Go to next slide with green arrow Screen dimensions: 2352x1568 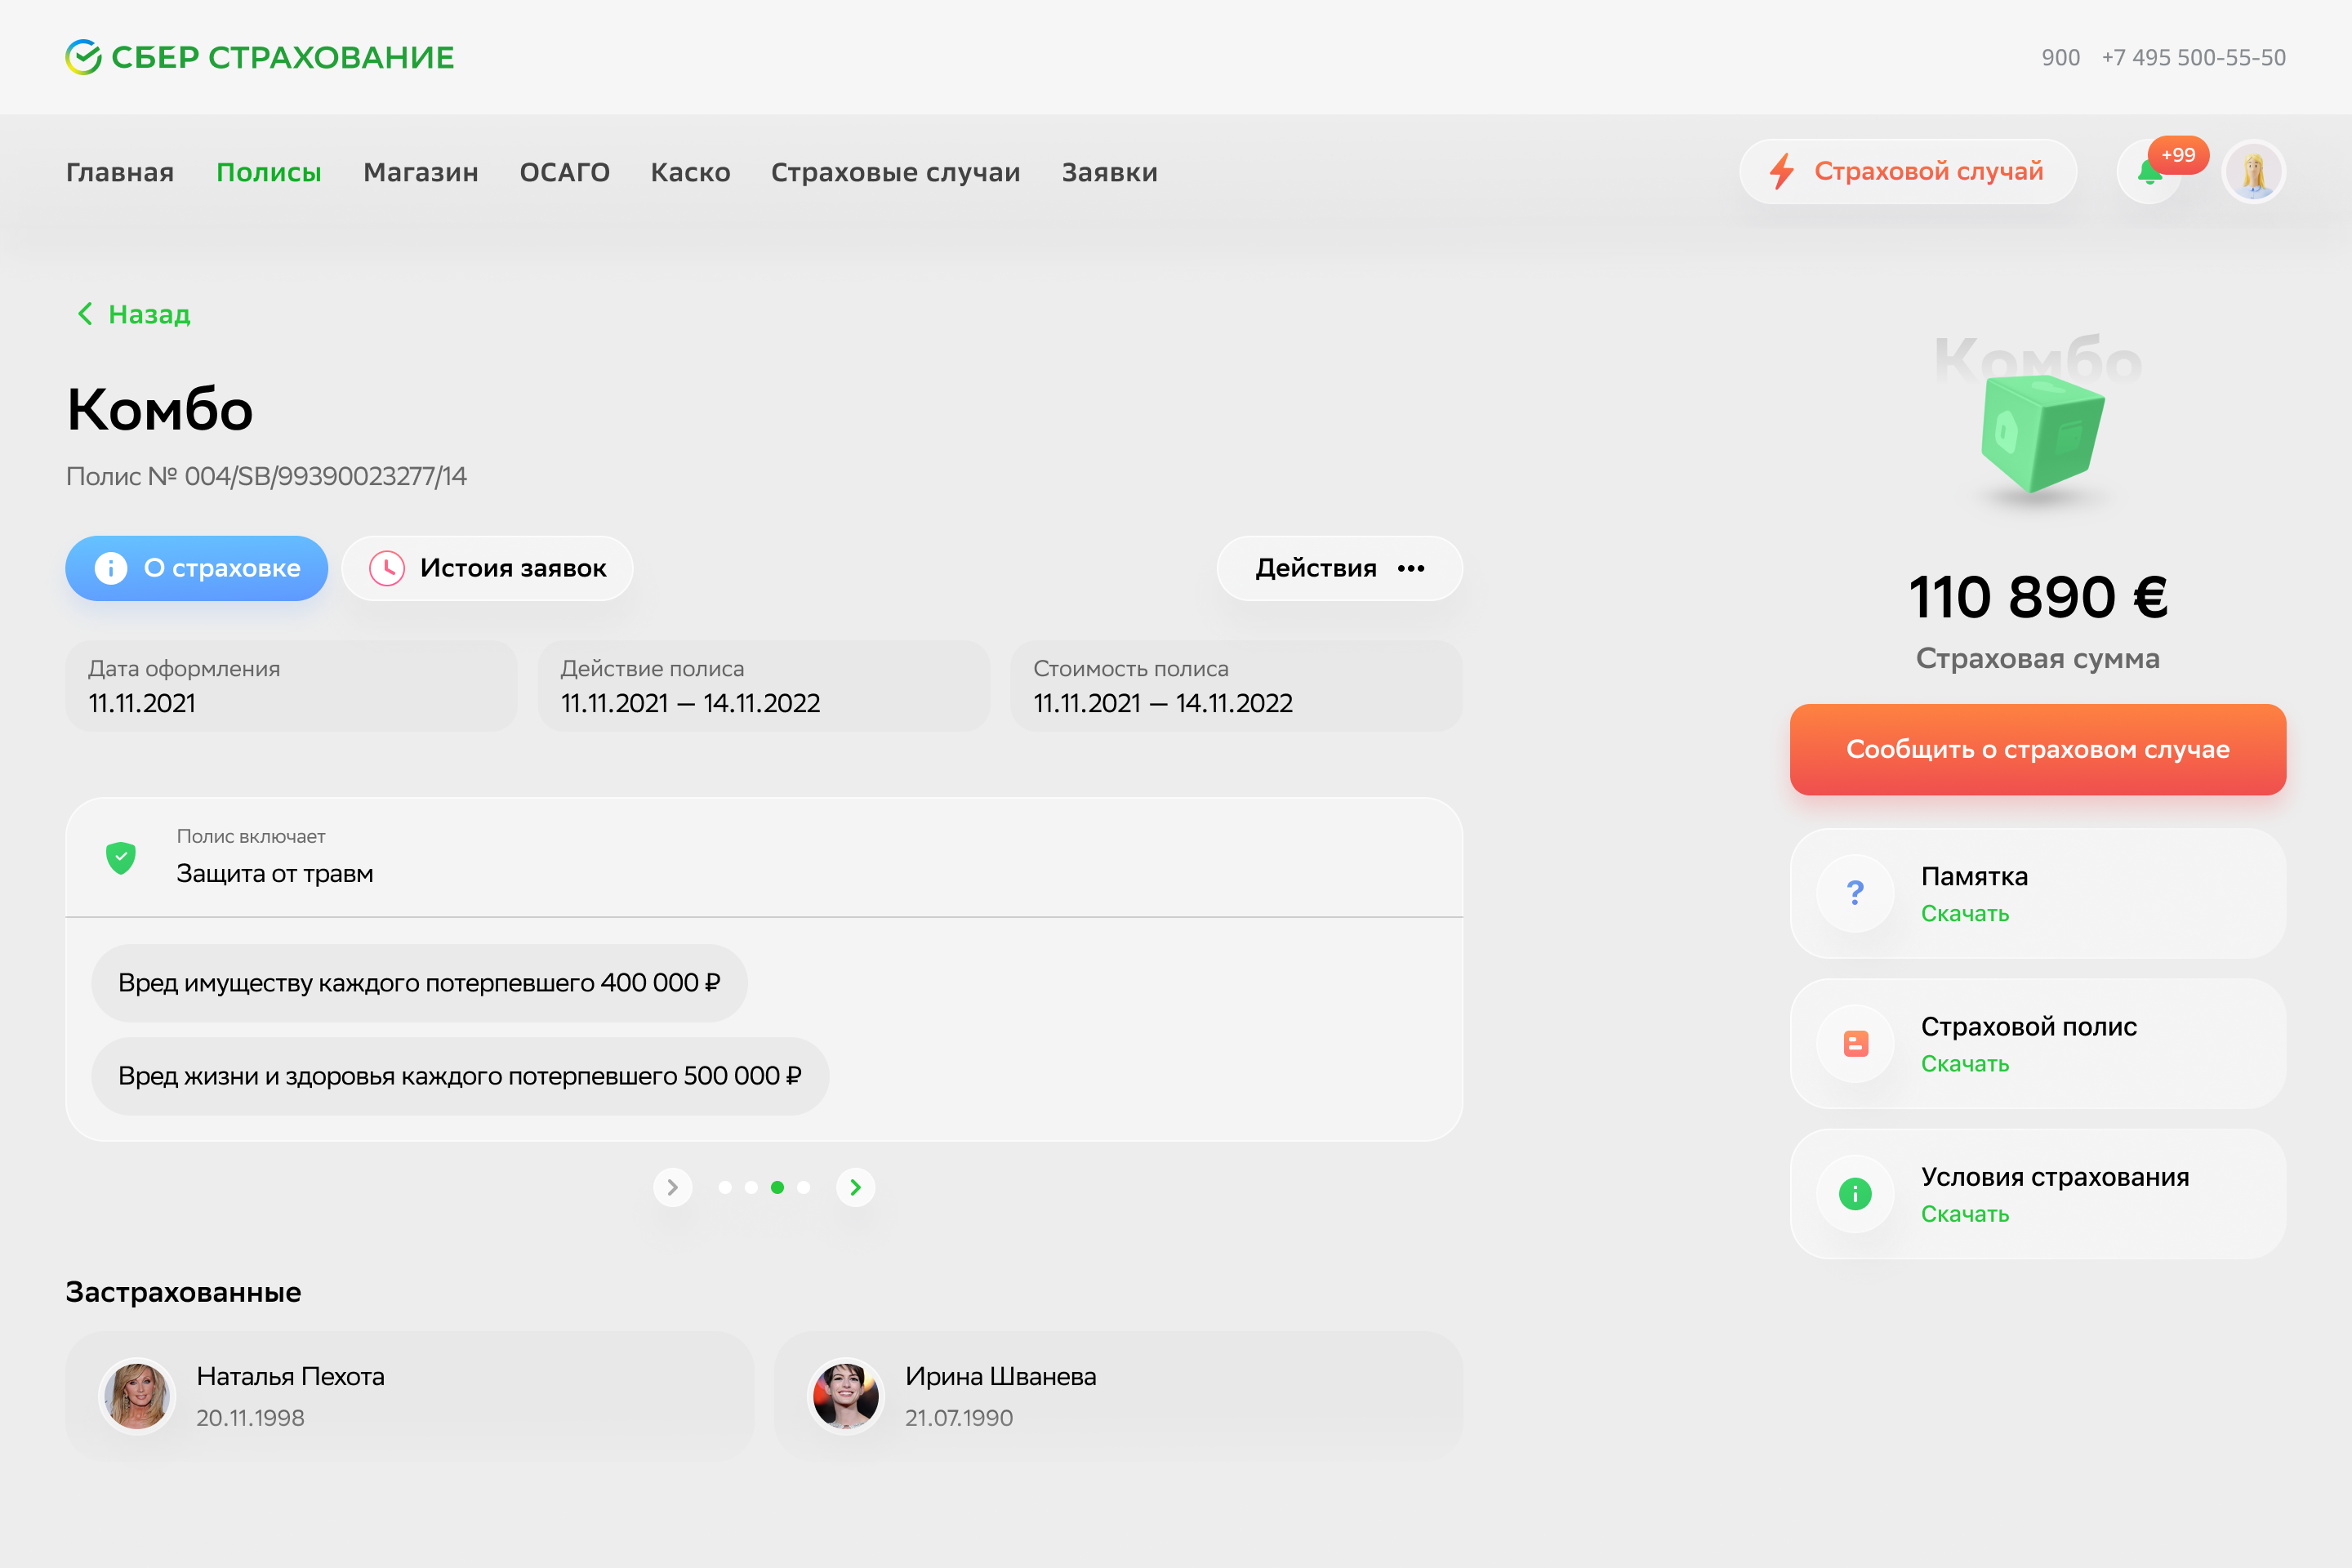point(855,1187)
